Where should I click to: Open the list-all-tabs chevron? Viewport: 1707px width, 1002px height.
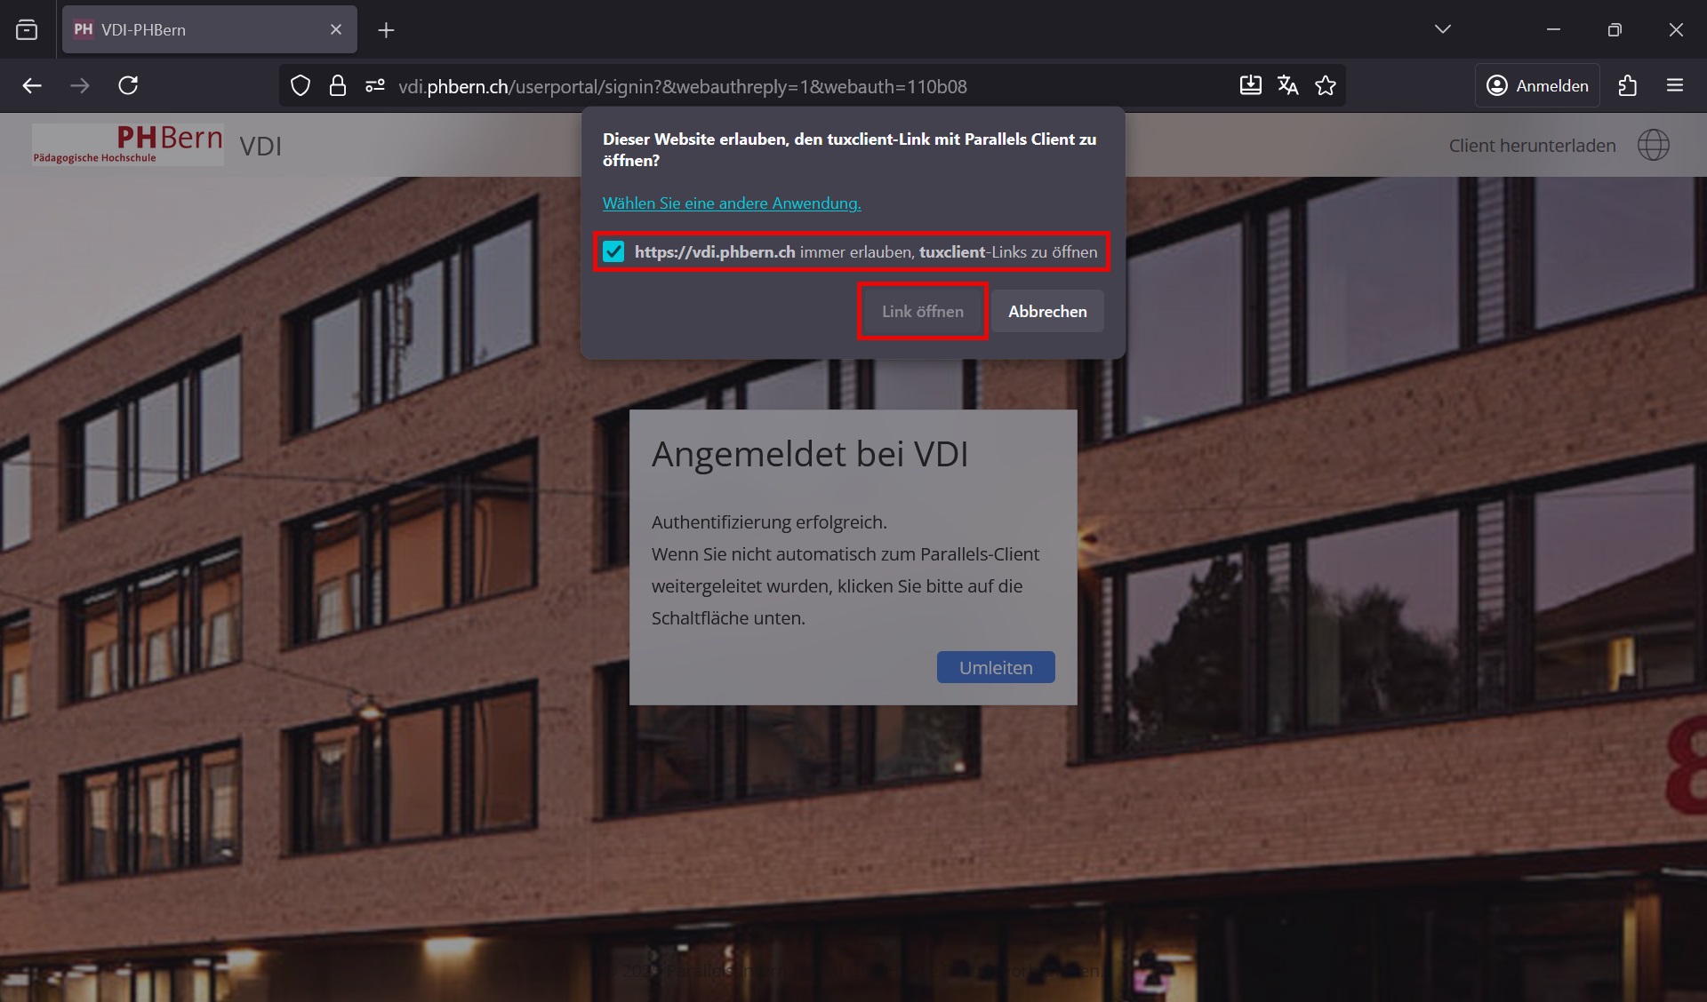[x=1443, y=28]
